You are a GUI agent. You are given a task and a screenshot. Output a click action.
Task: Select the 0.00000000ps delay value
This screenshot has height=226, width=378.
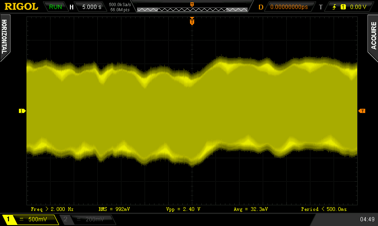[x=289, y=7]
